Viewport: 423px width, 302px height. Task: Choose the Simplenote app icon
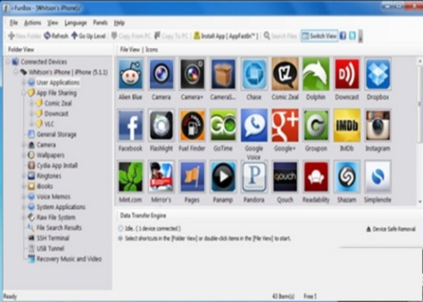click(x=377, y=177)
